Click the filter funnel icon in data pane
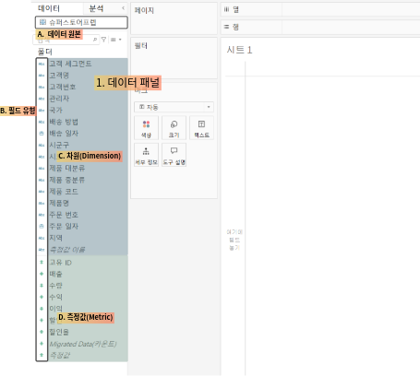This screenshot has width=420, height=376. coord(104,40)
